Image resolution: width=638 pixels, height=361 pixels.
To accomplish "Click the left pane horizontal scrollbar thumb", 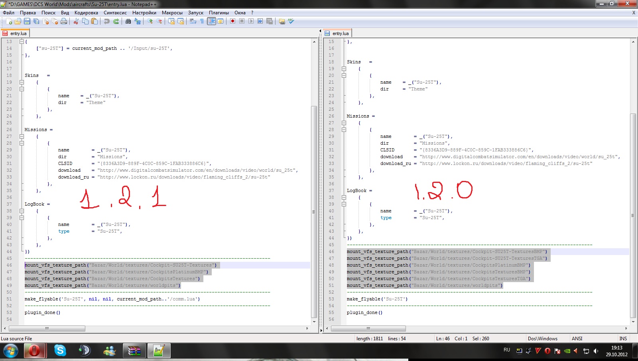I will 47,329.
